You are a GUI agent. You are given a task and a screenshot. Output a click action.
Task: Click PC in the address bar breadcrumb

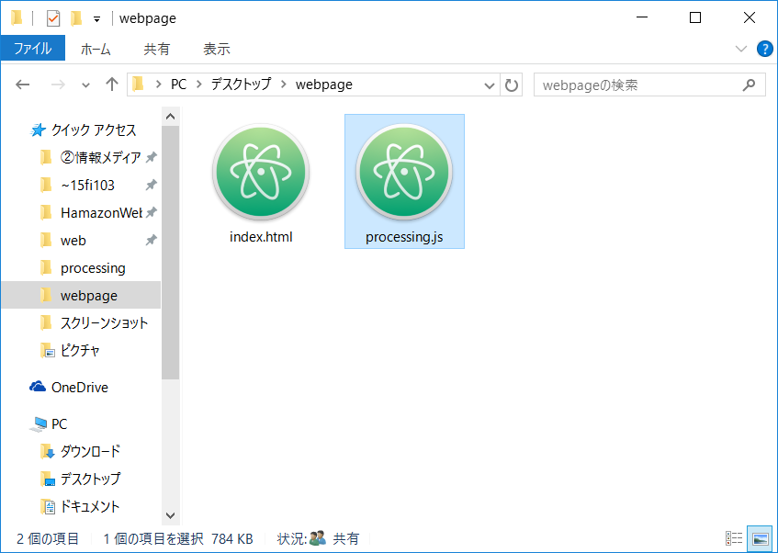click(178, 85)
